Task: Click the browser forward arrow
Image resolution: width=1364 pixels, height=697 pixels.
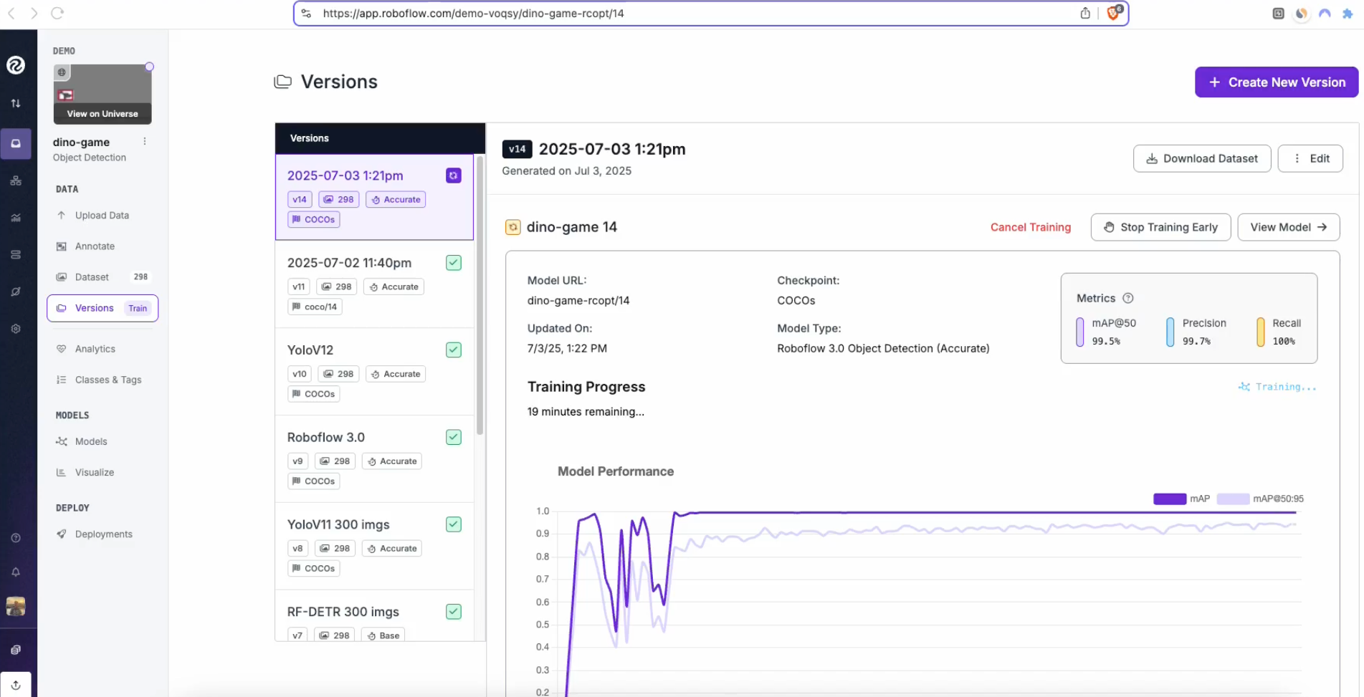Action: coord(34,13)
